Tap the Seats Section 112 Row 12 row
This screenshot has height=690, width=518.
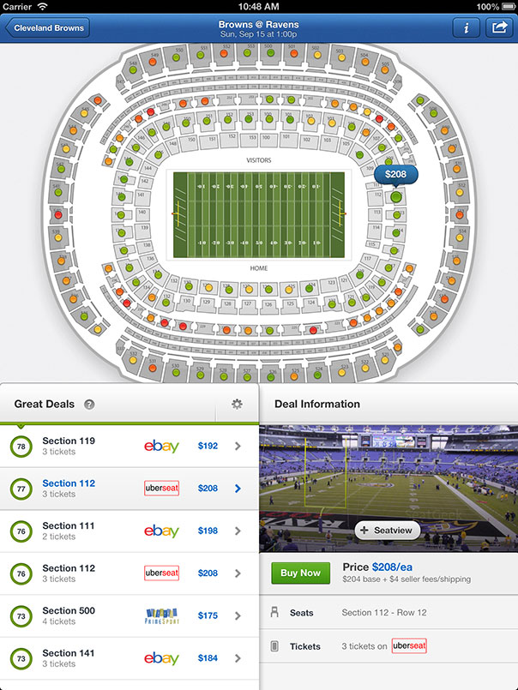(388, 613)
